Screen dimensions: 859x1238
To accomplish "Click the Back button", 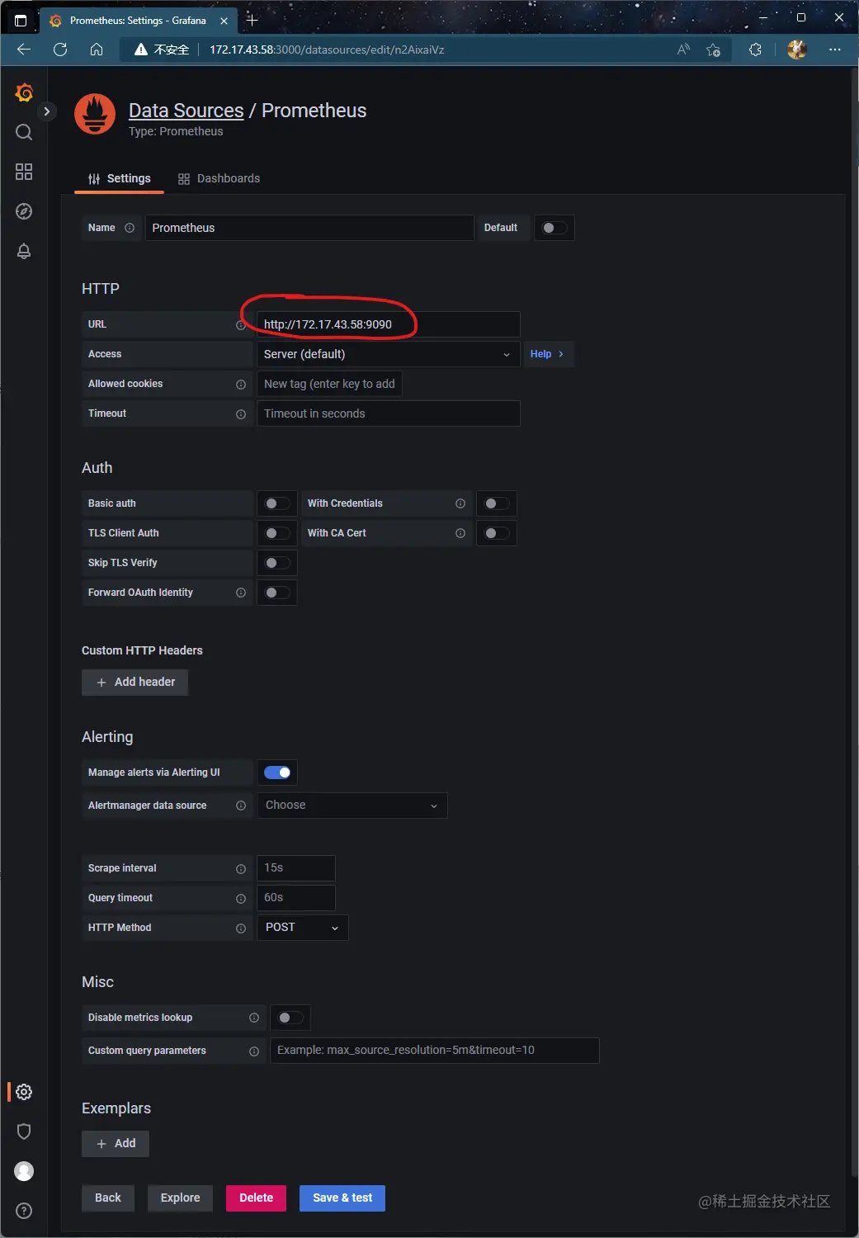I will tap(108, 1198).
